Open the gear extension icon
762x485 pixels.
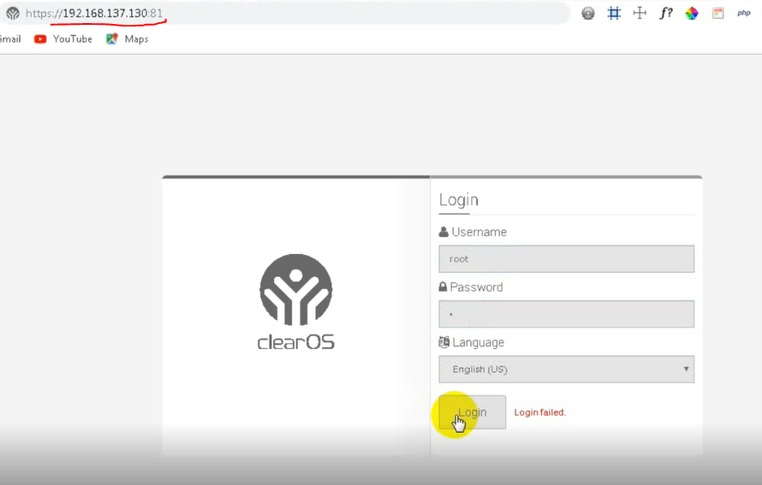point(588,13)
